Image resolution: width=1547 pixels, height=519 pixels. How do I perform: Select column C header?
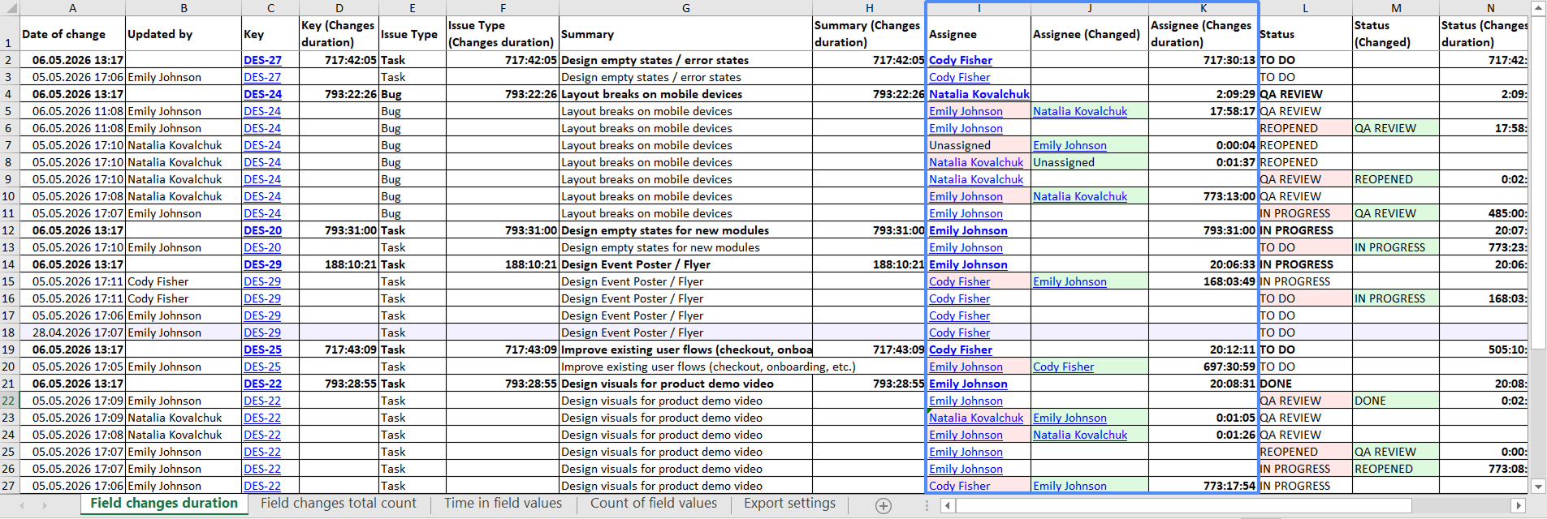pos(270,8)
